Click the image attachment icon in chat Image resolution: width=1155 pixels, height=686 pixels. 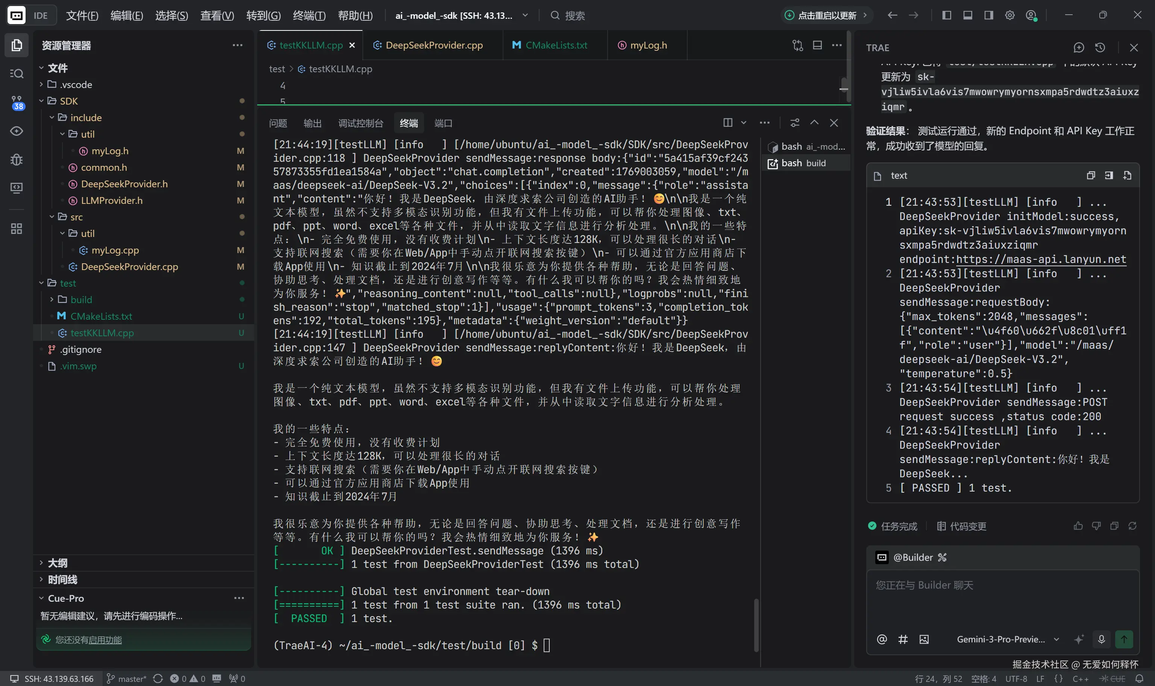[x=923, y=639]
